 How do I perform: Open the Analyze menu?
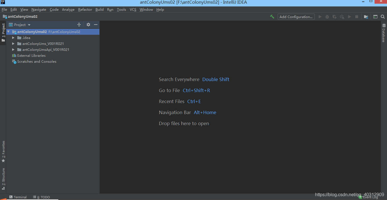coord(68,10)
